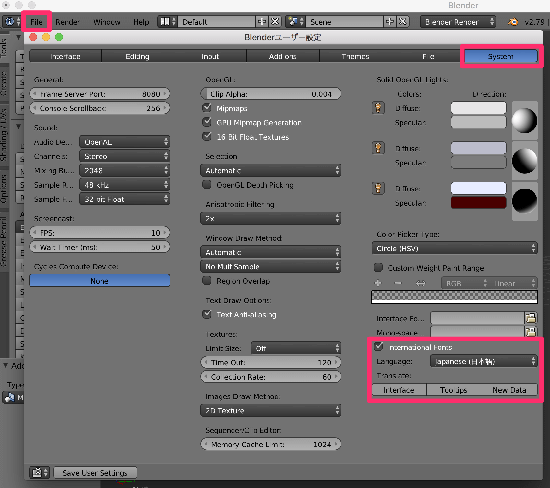The image size is (550, 488).
Task: Switch to the Editing tab
Action: pos(137,56)
